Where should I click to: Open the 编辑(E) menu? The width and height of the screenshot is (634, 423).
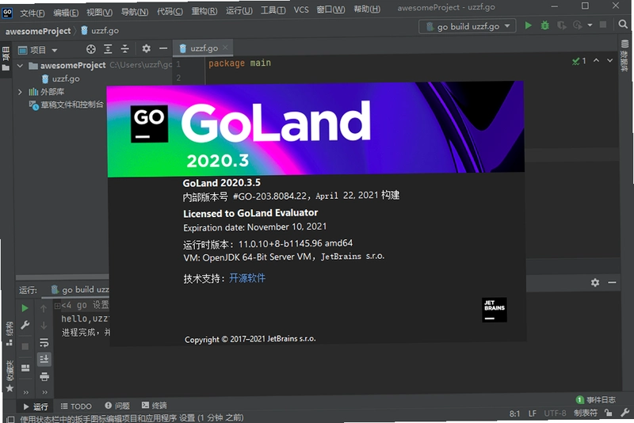pyautogui.click(x=66, y=13)
